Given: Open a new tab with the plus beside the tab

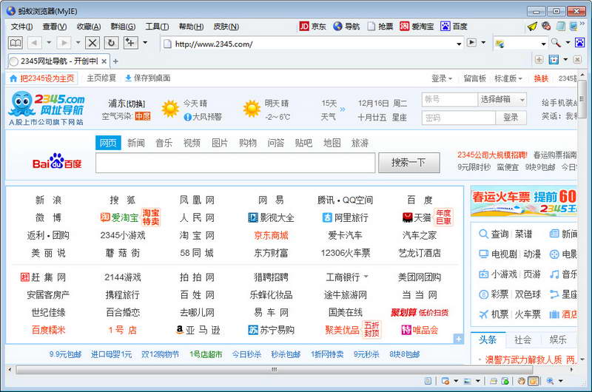Looking at the screenshot, I should (x=116, y=61).
